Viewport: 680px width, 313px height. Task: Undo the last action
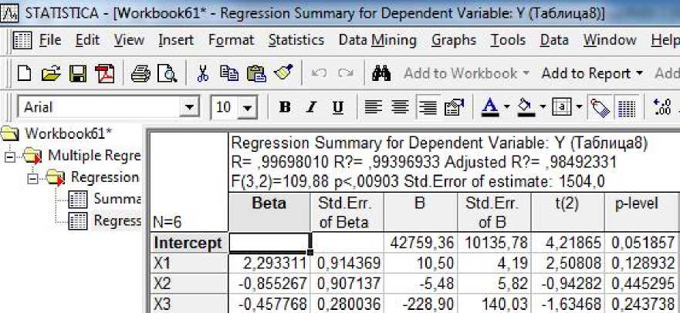pyautogui.click(x=320, y=73)
